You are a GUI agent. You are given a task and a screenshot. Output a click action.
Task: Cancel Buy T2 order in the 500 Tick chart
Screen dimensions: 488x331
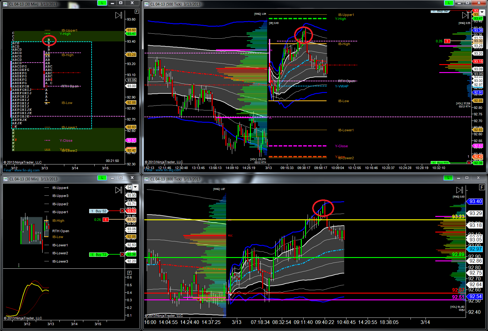469,163
